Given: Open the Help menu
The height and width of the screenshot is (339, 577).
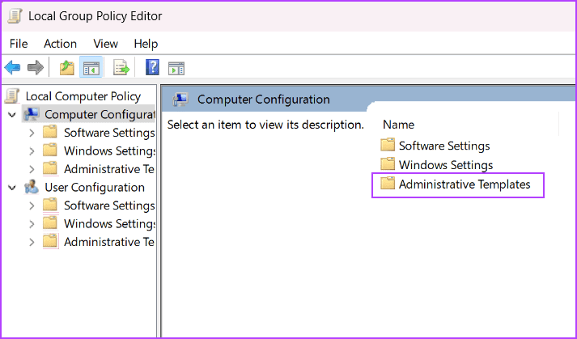Looking at the screenshot, I should [x=146, y=44].
